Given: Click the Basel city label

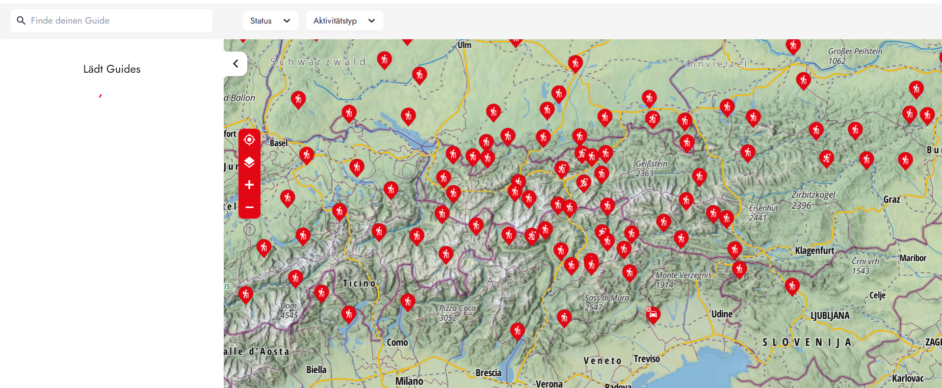Looking at the screenshot, I should pyautogui.click(x=279, y=143).
